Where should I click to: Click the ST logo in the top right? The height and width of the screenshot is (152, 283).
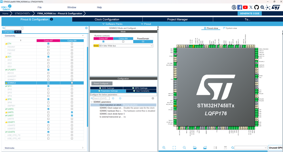tap(276, 7)
